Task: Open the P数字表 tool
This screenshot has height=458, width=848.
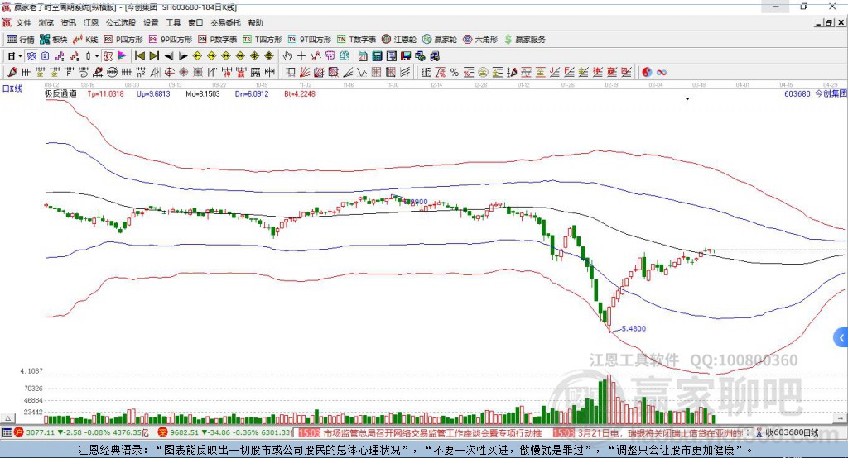Action: point(218,40)
